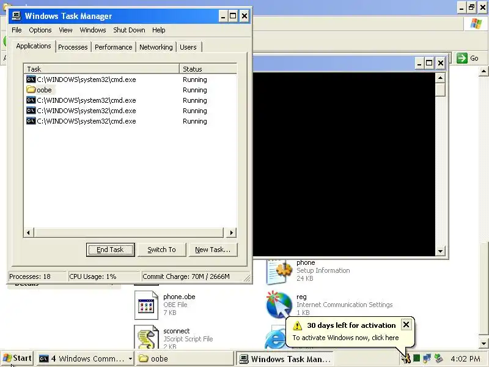This screenshot has width=489, height=367.
Task: Expand the 4 Windows Command grouped taskbar button
Action: 86,358
